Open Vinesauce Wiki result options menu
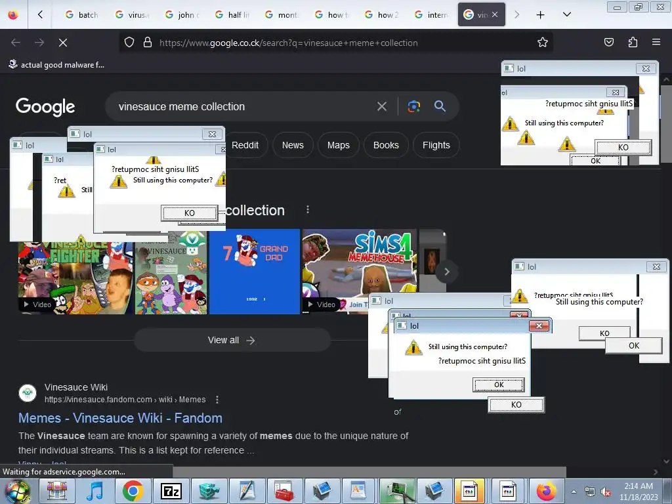Screen dimensions: 672x504 (217, 400)
